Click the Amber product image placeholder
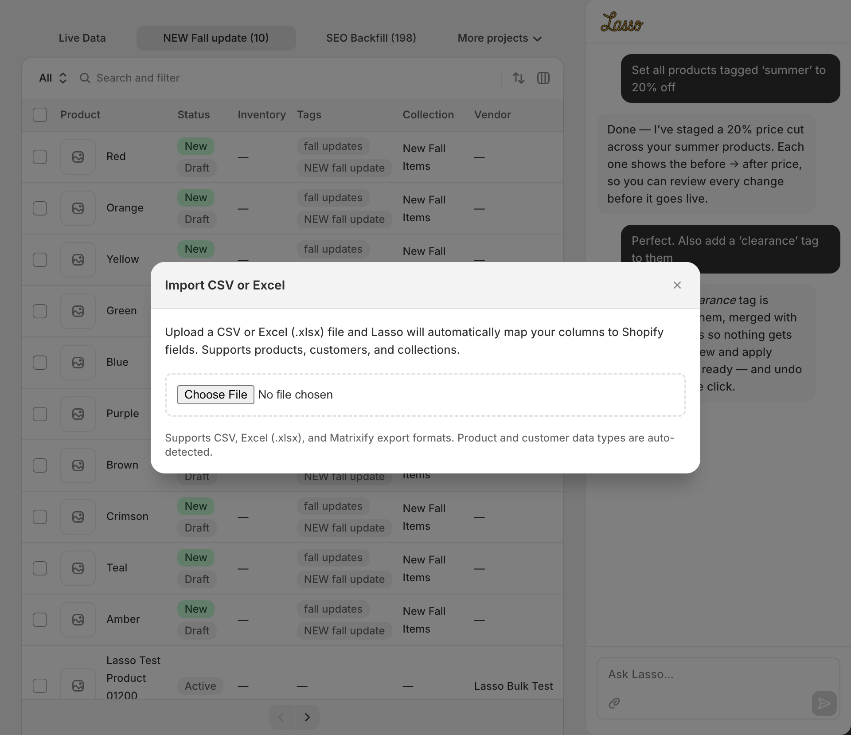 pyautogui.click(x=78, y=620)
